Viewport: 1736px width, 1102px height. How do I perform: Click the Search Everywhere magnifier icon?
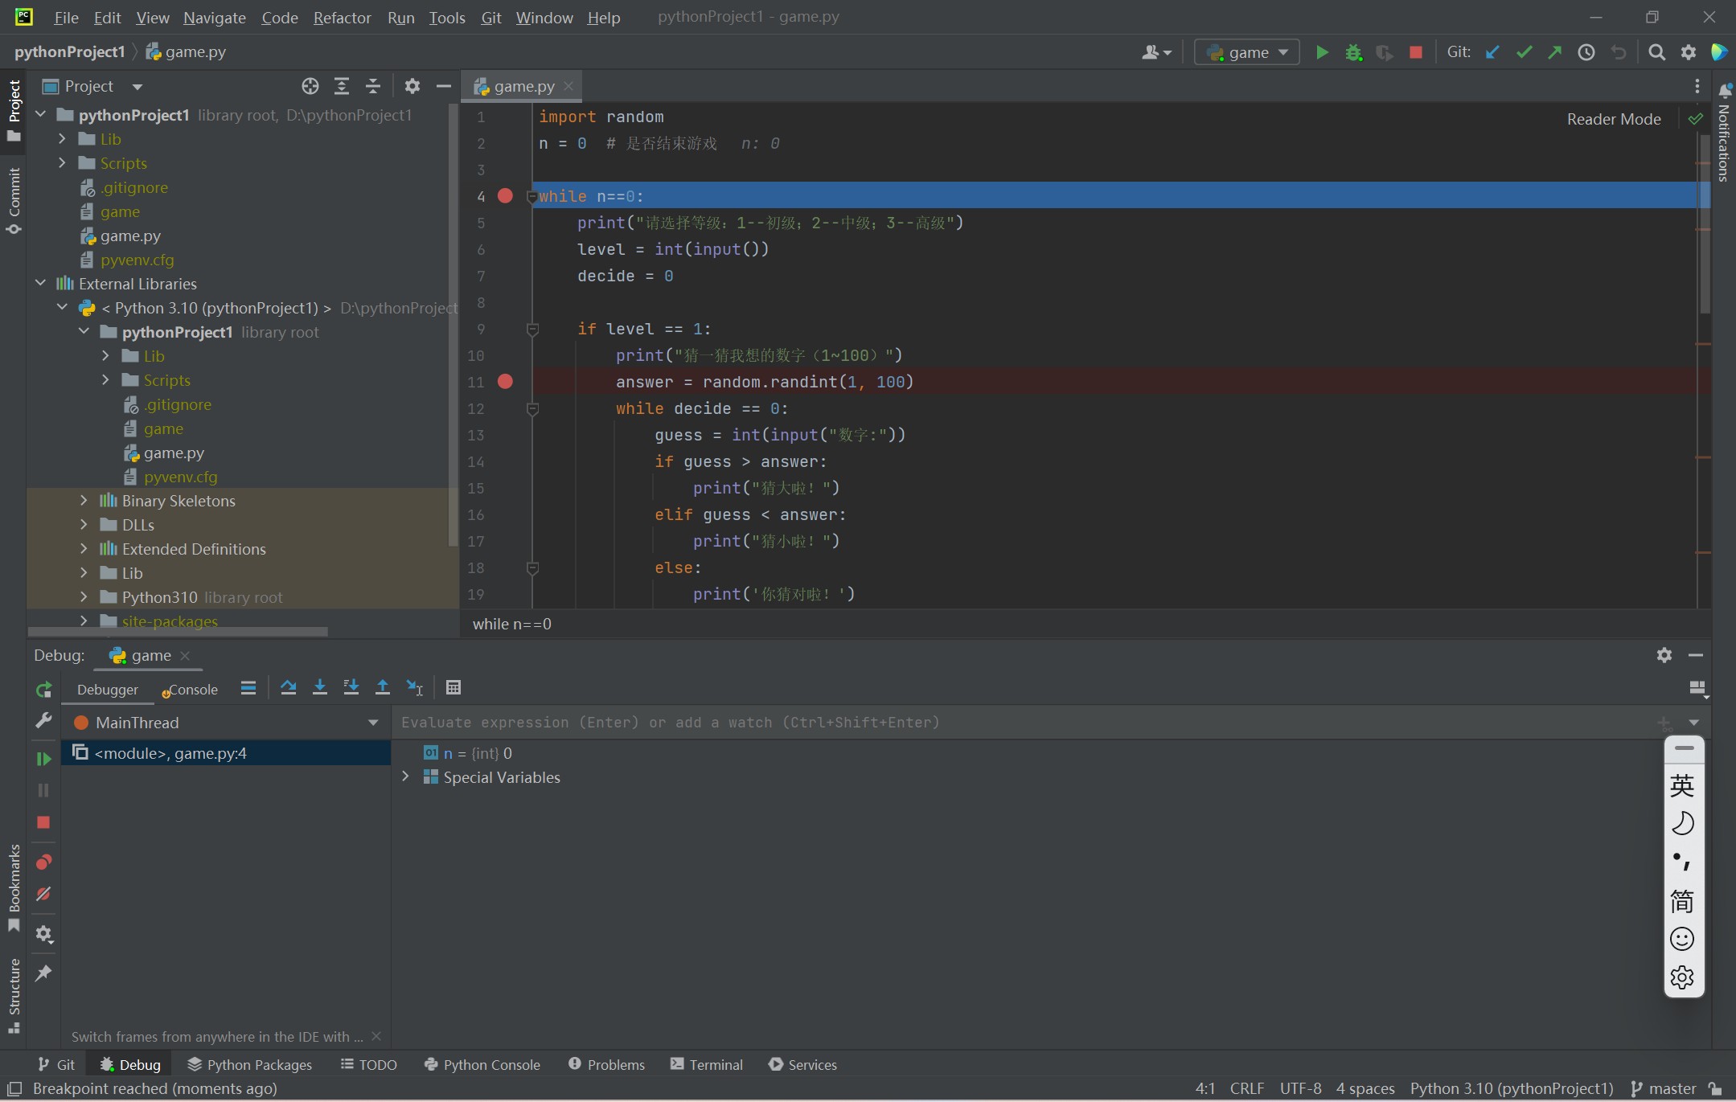click(1656, 52)
